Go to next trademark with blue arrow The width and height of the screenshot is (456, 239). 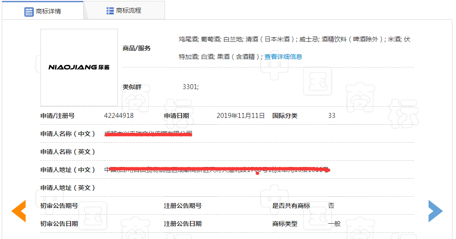tap(435, 211)
